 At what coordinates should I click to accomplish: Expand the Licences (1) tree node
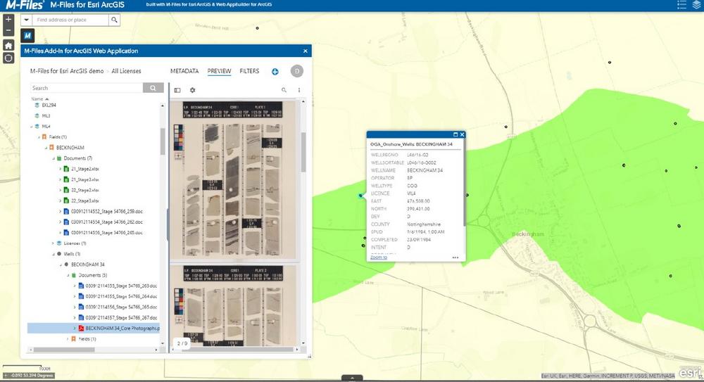(x=52, y=243)
